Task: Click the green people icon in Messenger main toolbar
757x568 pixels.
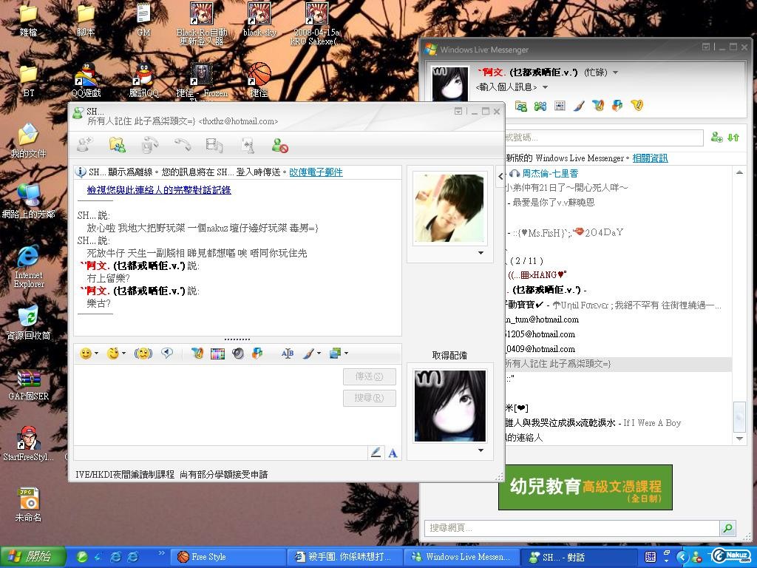Action: 540,106
